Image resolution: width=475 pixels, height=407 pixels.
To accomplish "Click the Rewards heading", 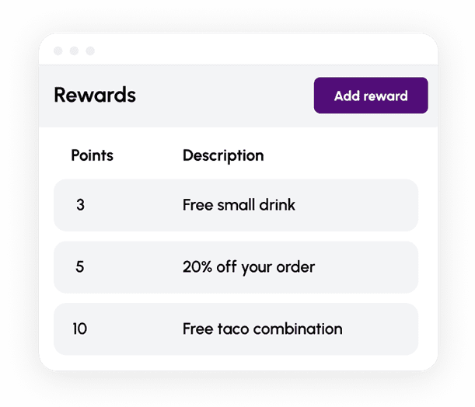I will click(95, 95).
